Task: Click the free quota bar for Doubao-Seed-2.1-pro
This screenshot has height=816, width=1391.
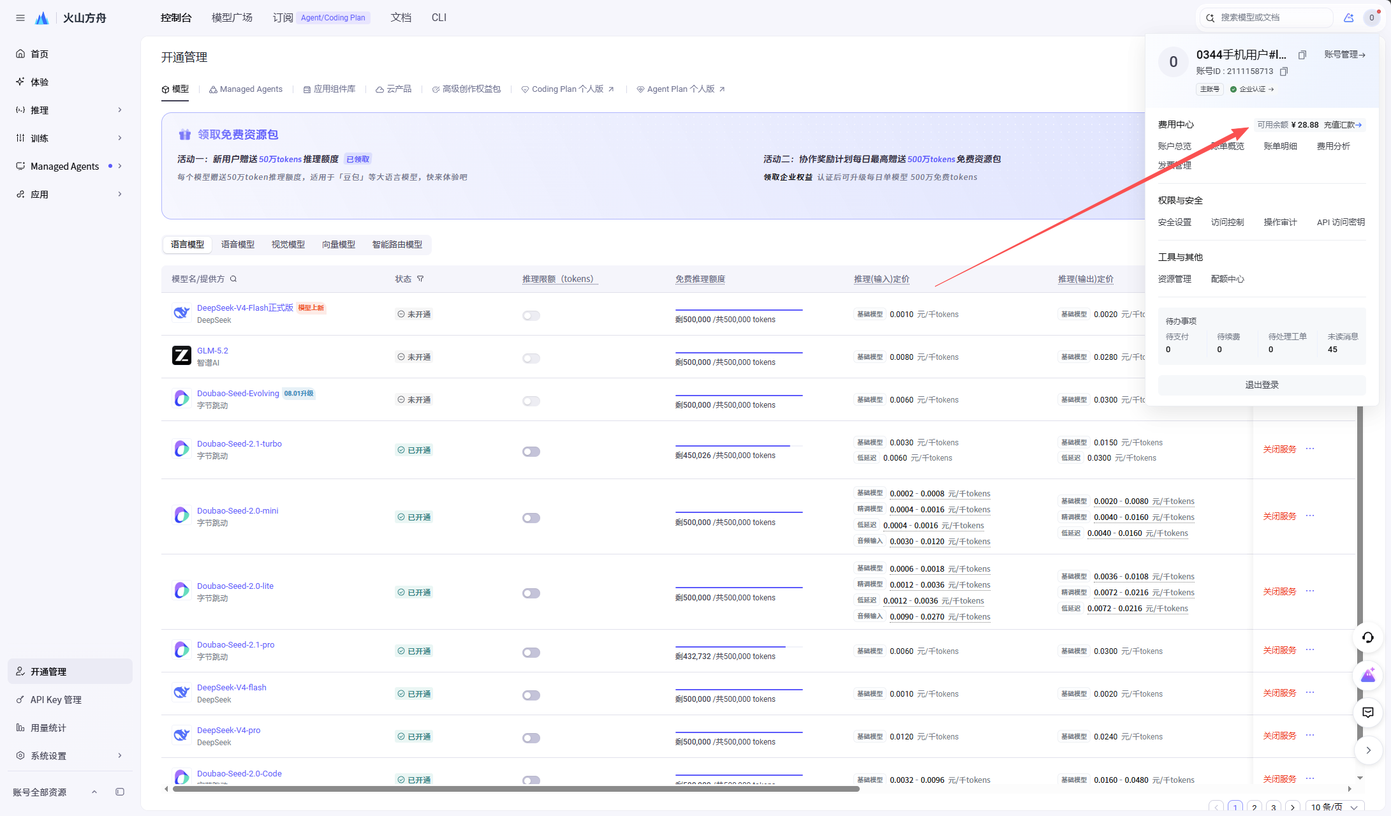Action: (739, 646)
